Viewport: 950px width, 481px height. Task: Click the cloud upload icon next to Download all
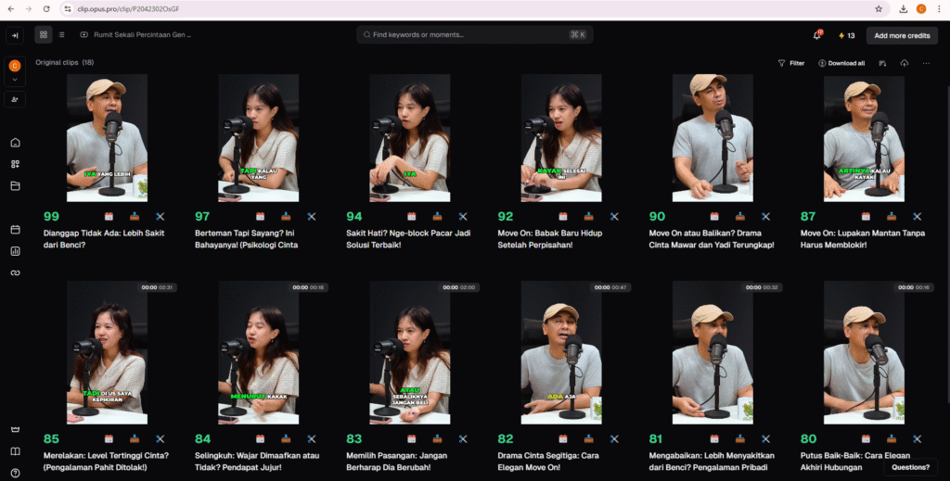tap(905, 63)
